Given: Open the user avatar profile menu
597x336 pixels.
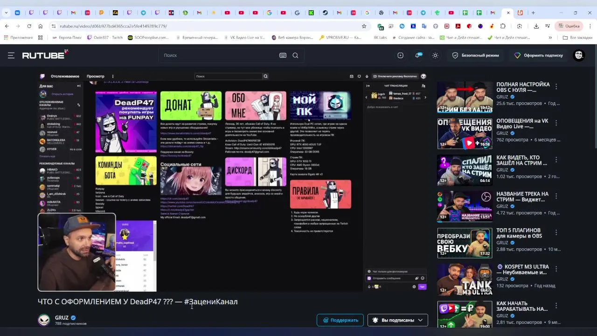Looking at the screenshot, I should pos(579,55).
